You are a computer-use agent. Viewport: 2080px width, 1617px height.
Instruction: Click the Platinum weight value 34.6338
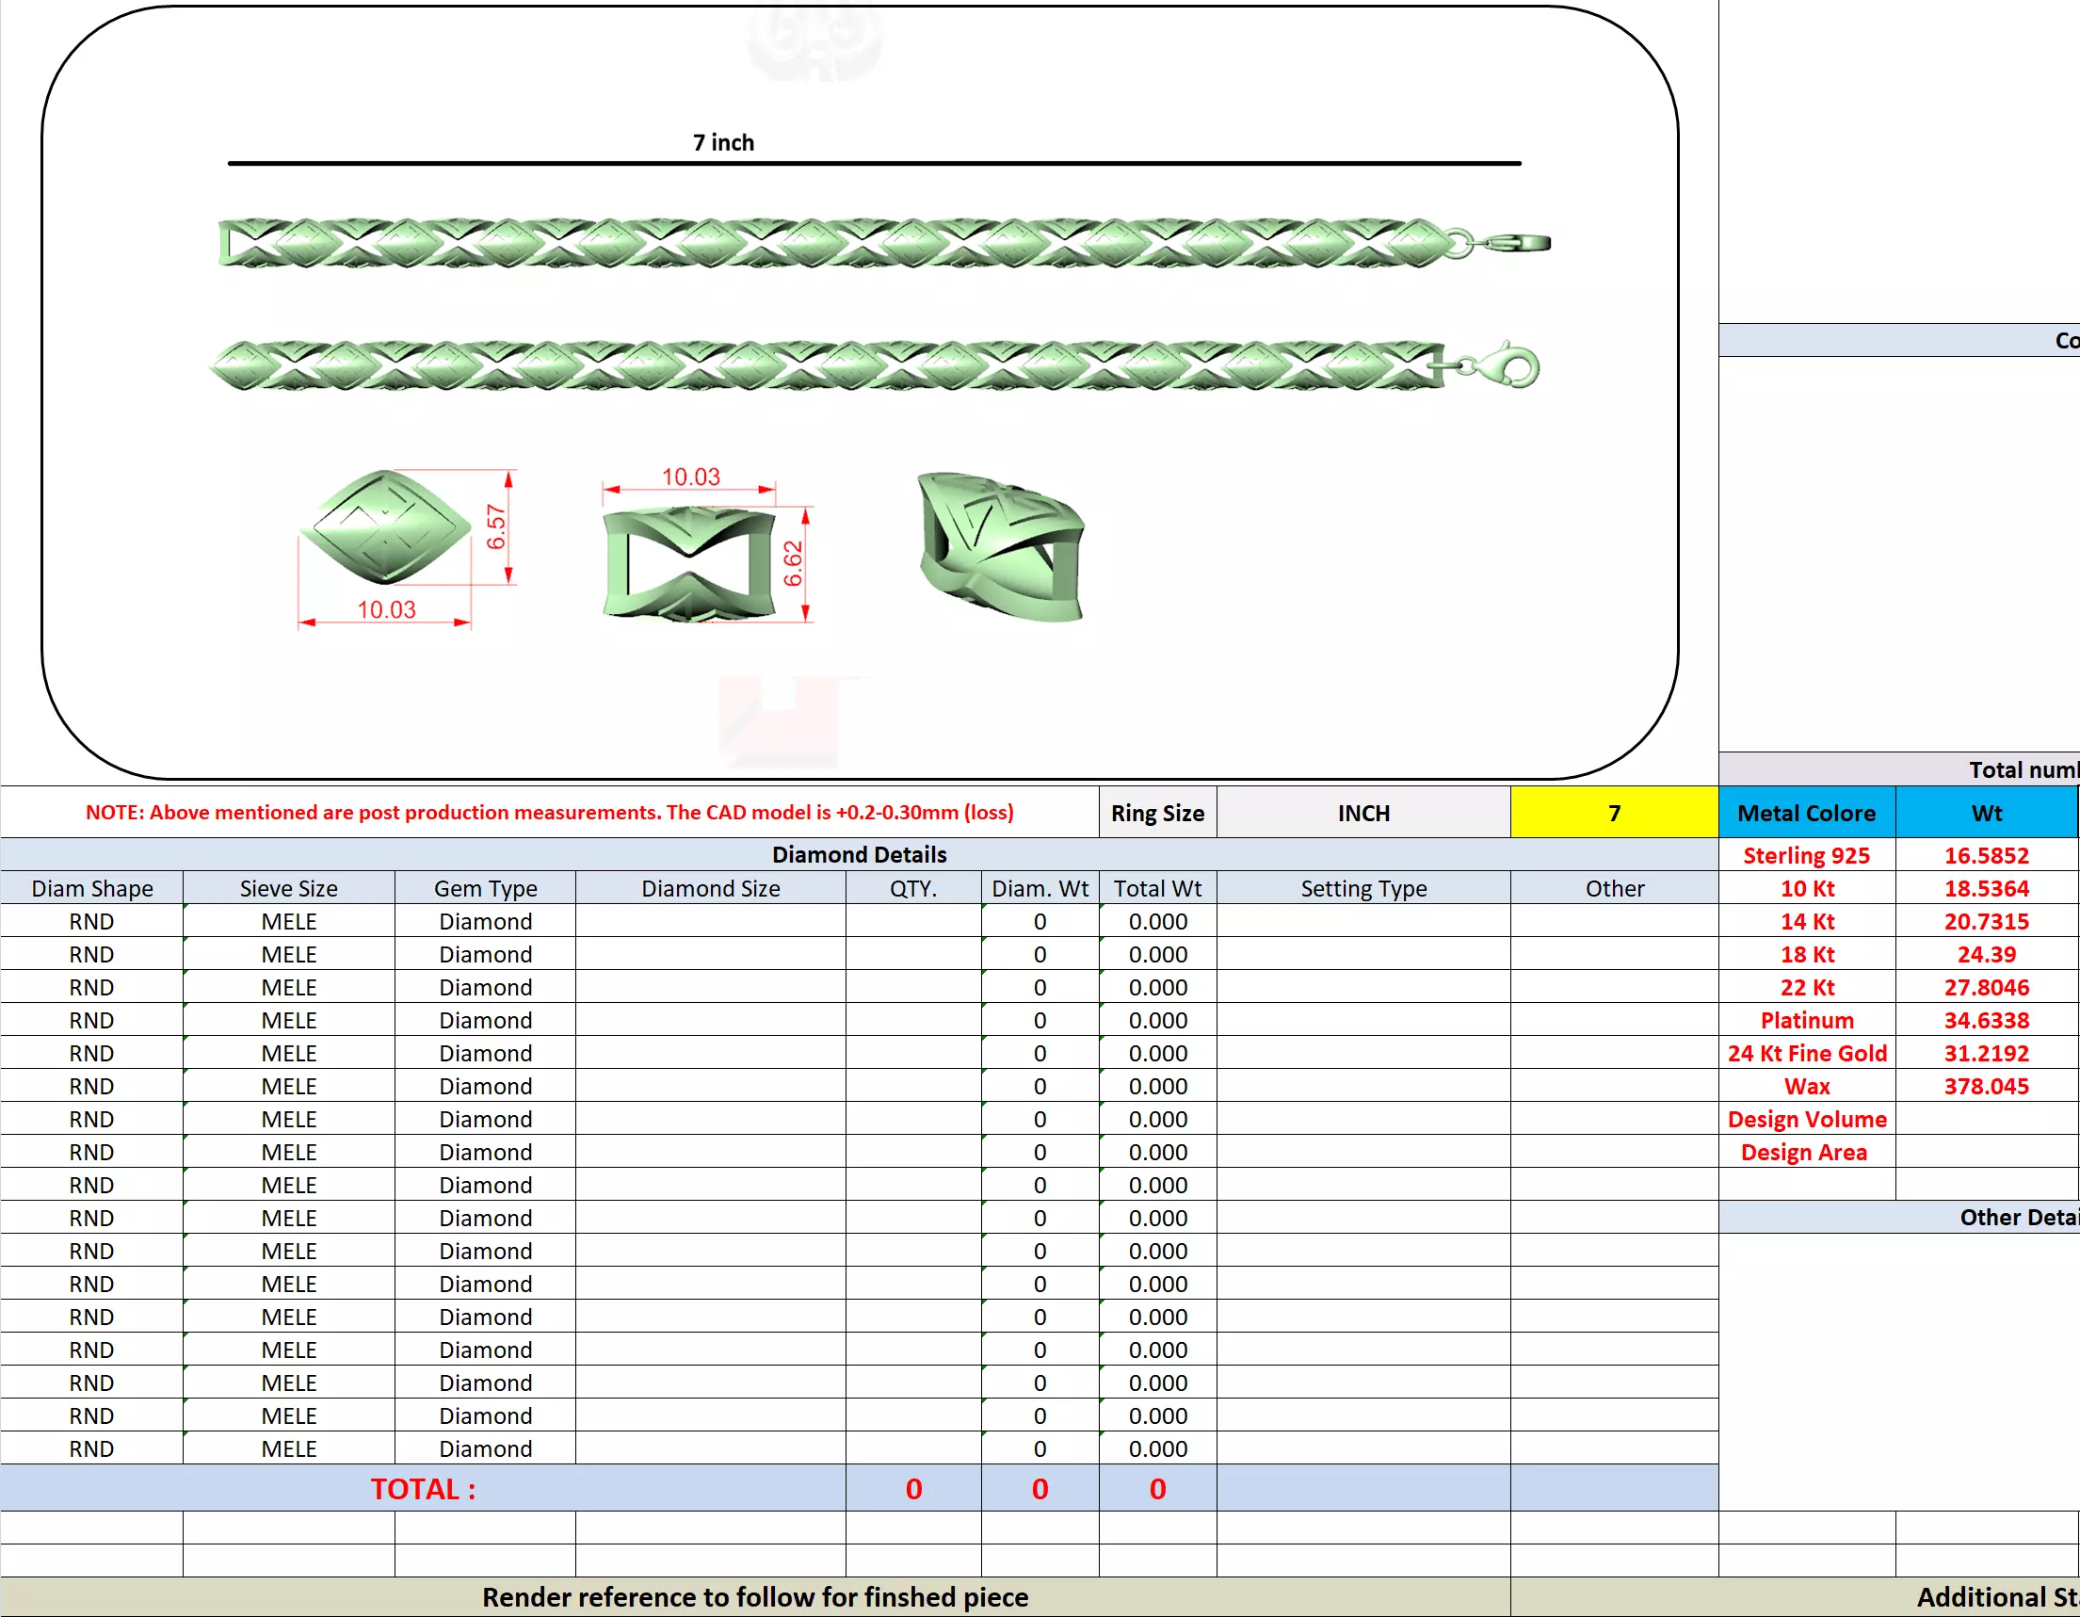1986,1020
